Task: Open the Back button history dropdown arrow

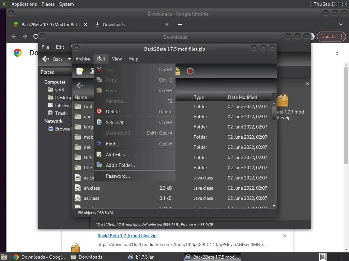Action: [x=70, y=59]
